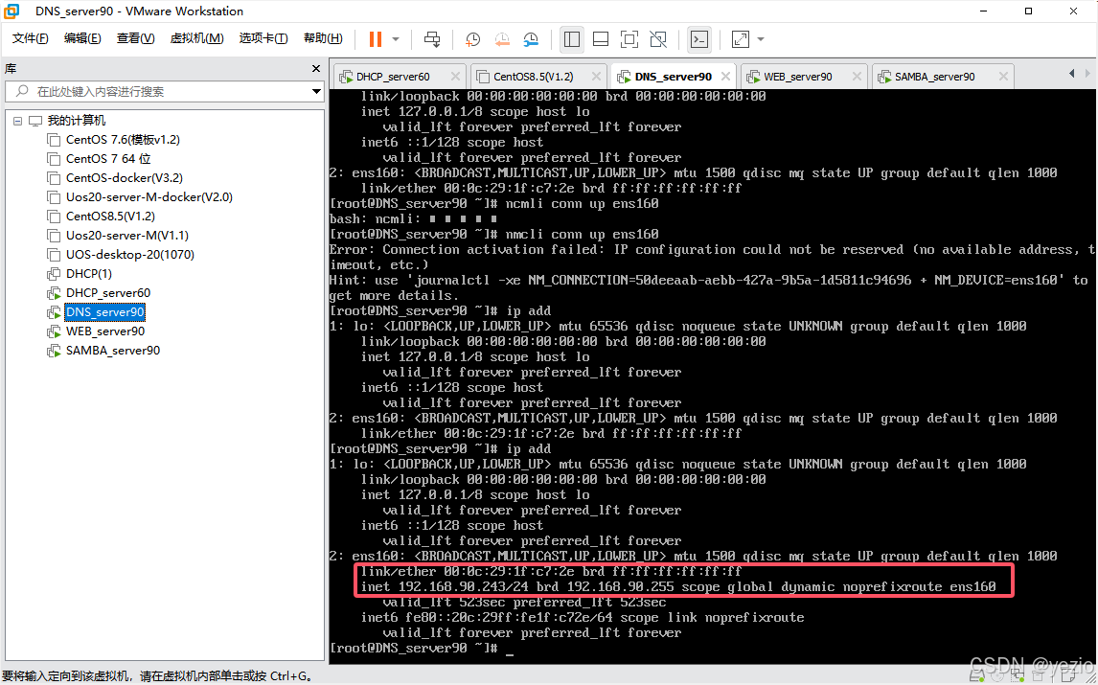Select CentOS 7 64 位 in the library

tap(108, 159)
